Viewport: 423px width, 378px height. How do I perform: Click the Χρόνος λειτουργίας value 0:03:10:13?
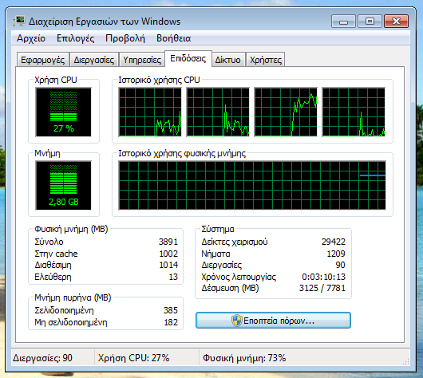(x=323, y=277)
